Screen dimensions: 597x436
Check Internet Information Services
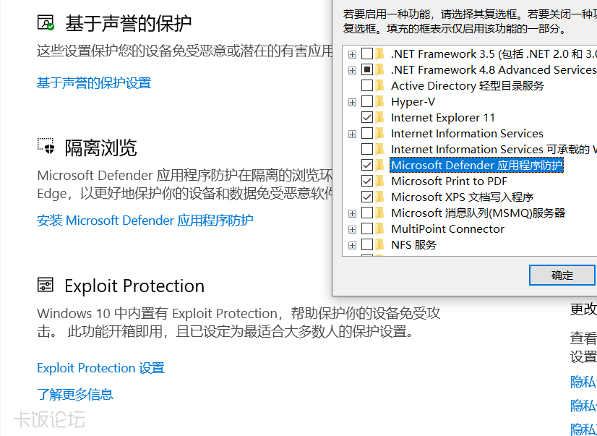[367, 133]
